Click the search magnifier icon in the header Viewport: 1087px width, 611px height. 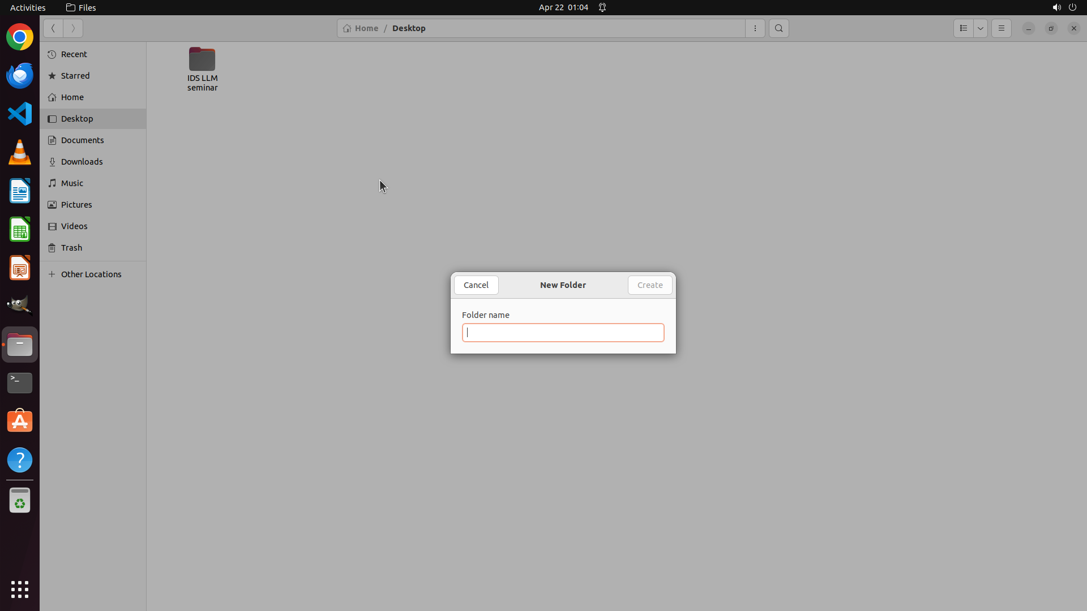coord(778,28)
